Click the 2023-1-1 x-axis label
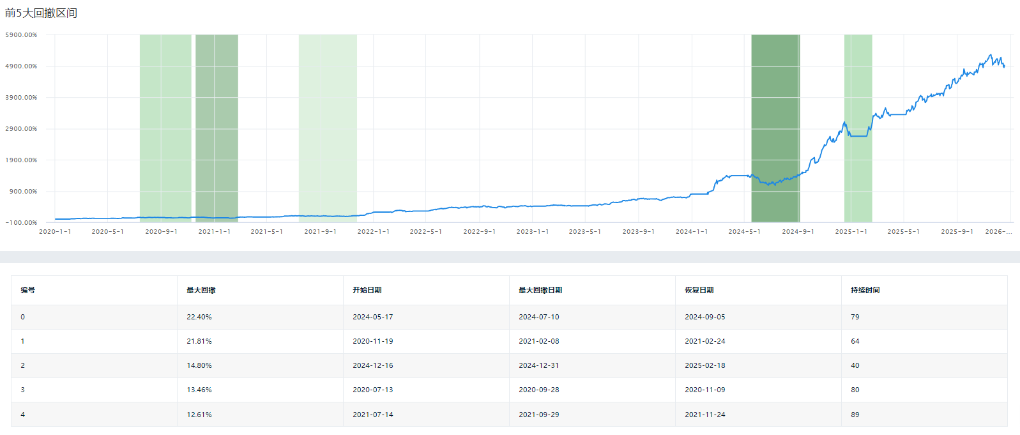Screen dimensions: 1020x435 pos(533,232)
